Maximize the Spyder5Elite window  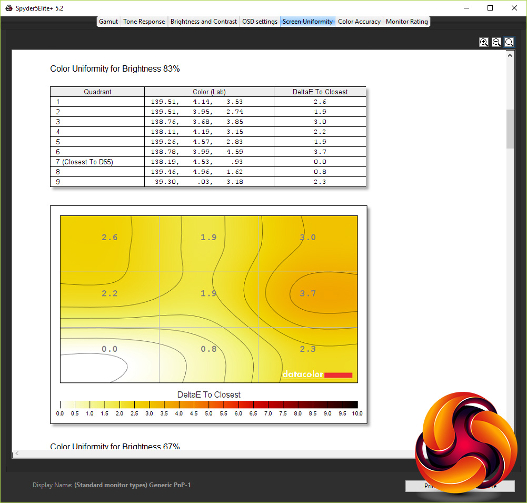click(x=490, y=8)
